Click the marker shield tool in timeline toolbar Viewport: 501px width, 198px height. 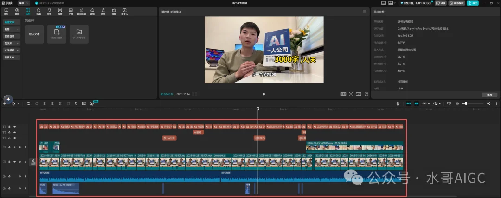tap(76, 103)
